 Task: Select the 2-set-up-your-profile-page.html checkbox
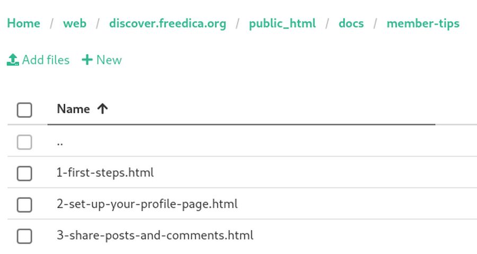pos(24,205)
